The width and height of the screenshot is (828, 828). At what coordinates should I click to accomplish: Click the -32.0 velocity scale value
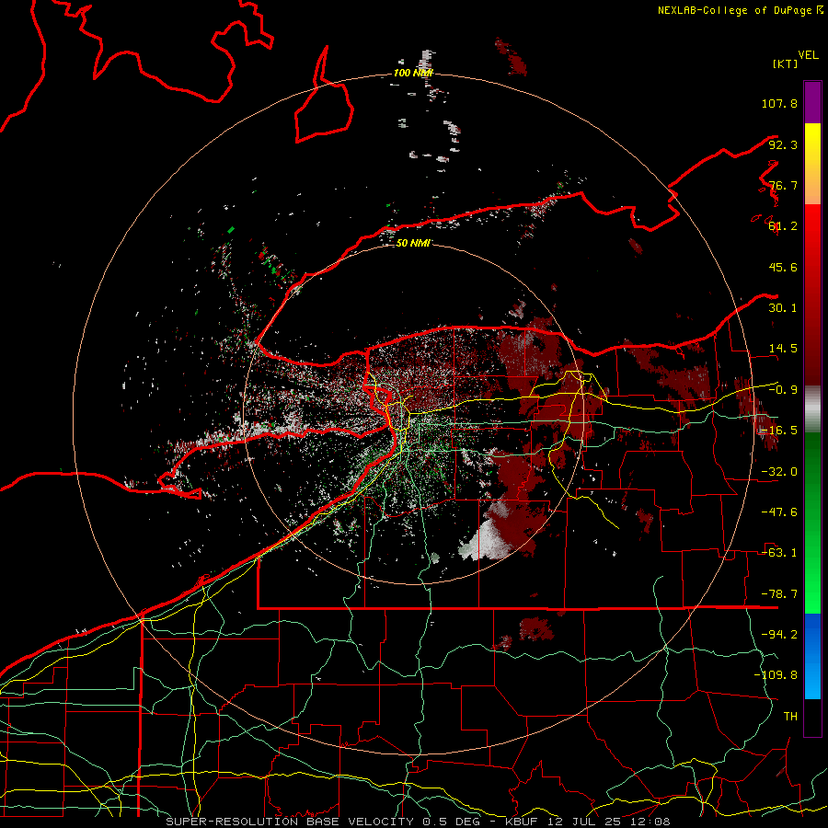779,472
